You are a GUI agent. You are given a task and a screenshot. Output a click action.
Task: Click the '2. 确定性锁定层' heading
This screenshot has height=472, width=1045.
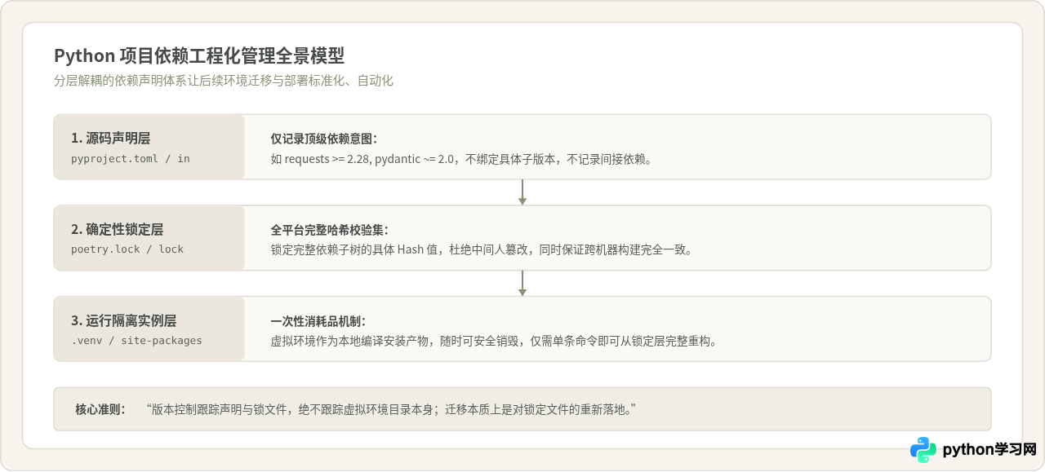(118, 229)
